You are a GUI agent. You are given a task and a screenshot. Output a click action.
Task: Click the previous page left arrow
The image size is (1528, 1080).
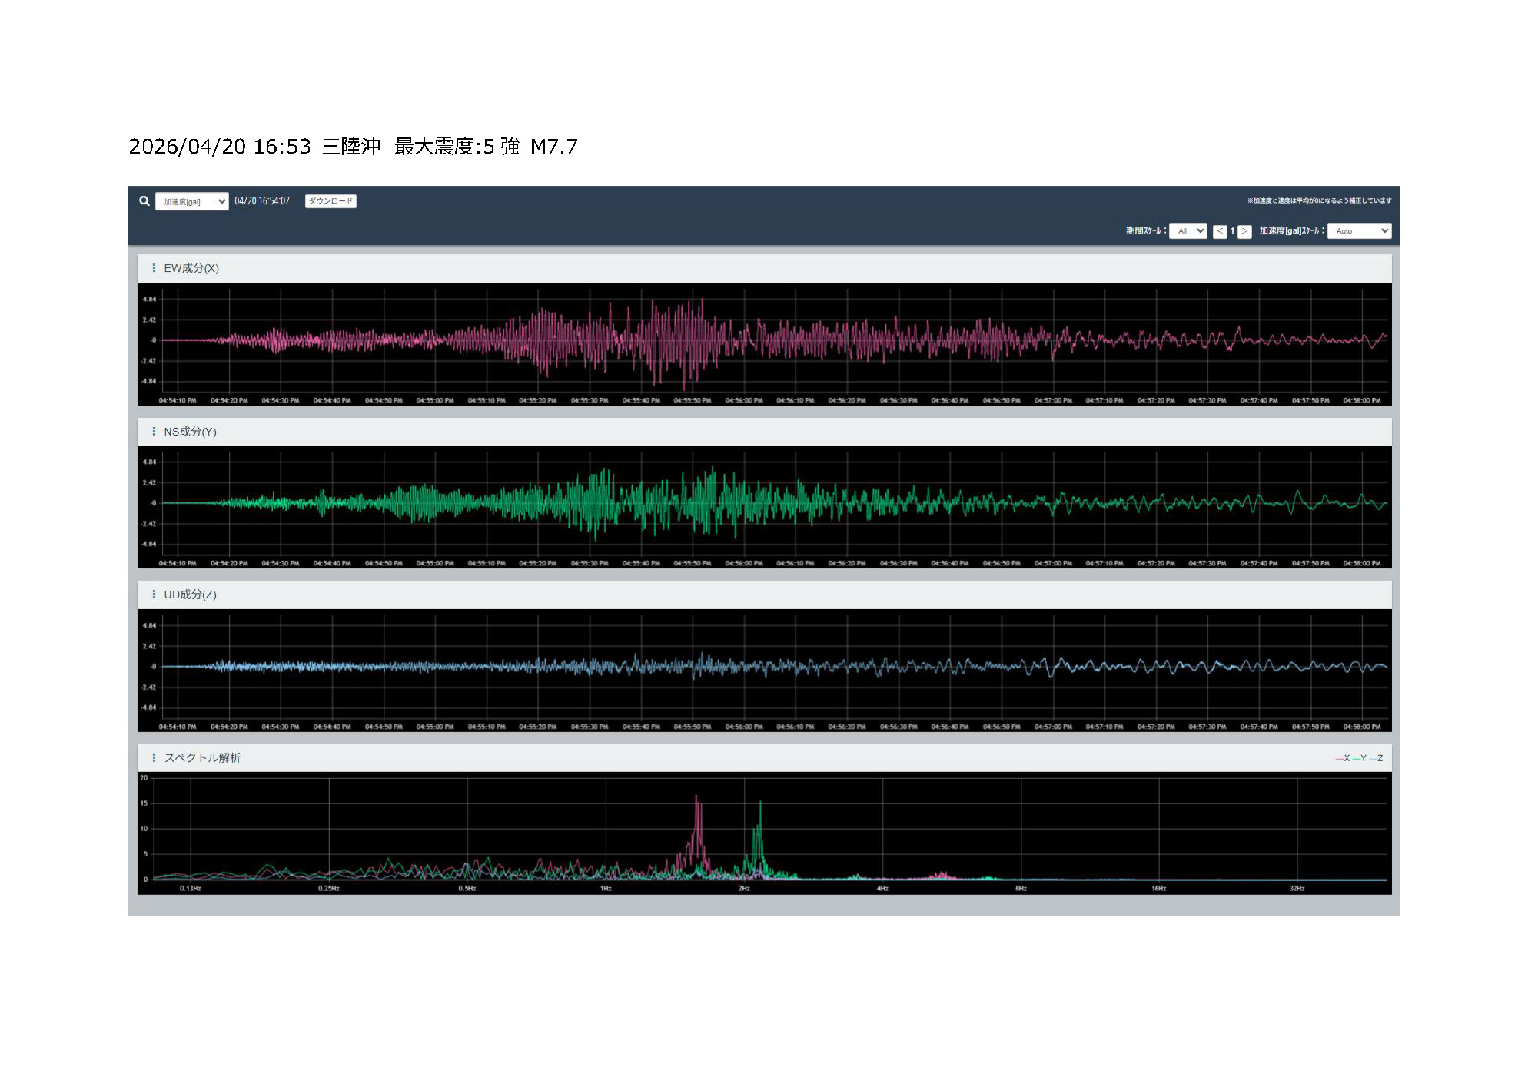[x=1220, y=231]
